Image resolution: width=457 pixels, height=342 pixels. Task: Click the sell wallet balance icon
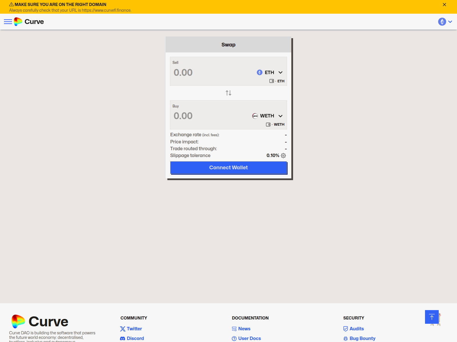272,81
